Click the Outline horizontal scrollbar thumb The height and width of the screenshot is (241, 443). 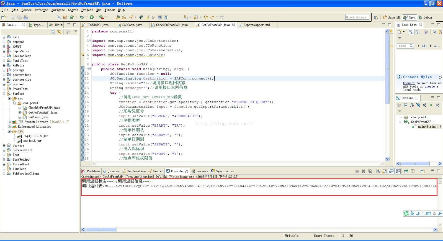[x=415, y=164]
